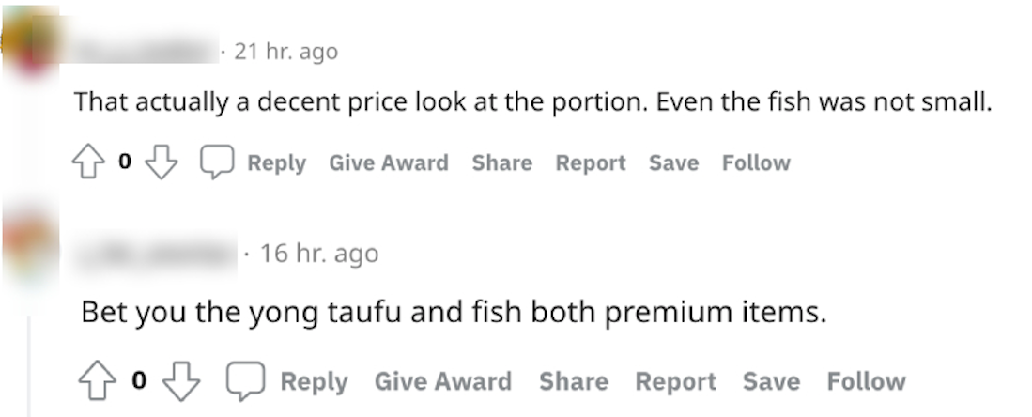Upvote the 21 hr. ago comment
Viewport: 1032px width, 417px height.
pos(88,162)
